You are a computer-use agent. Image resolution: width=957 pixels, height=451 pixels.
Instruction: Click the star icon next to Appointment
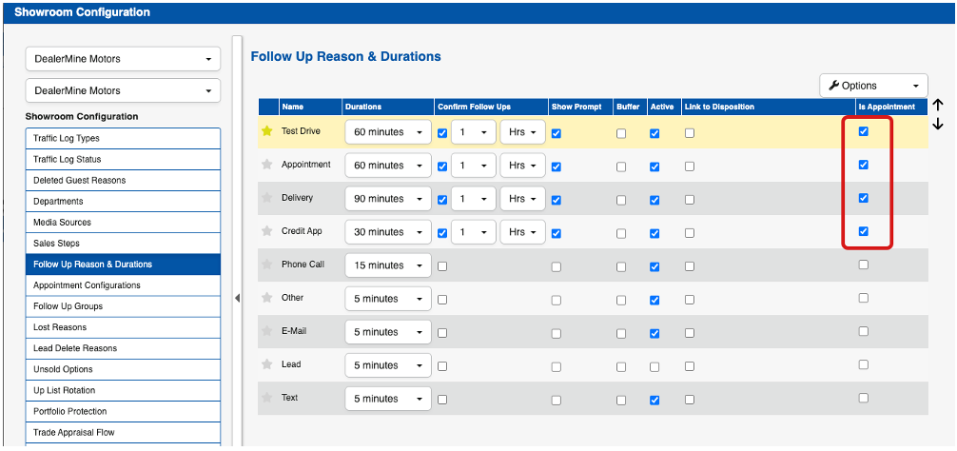[267, 165]
